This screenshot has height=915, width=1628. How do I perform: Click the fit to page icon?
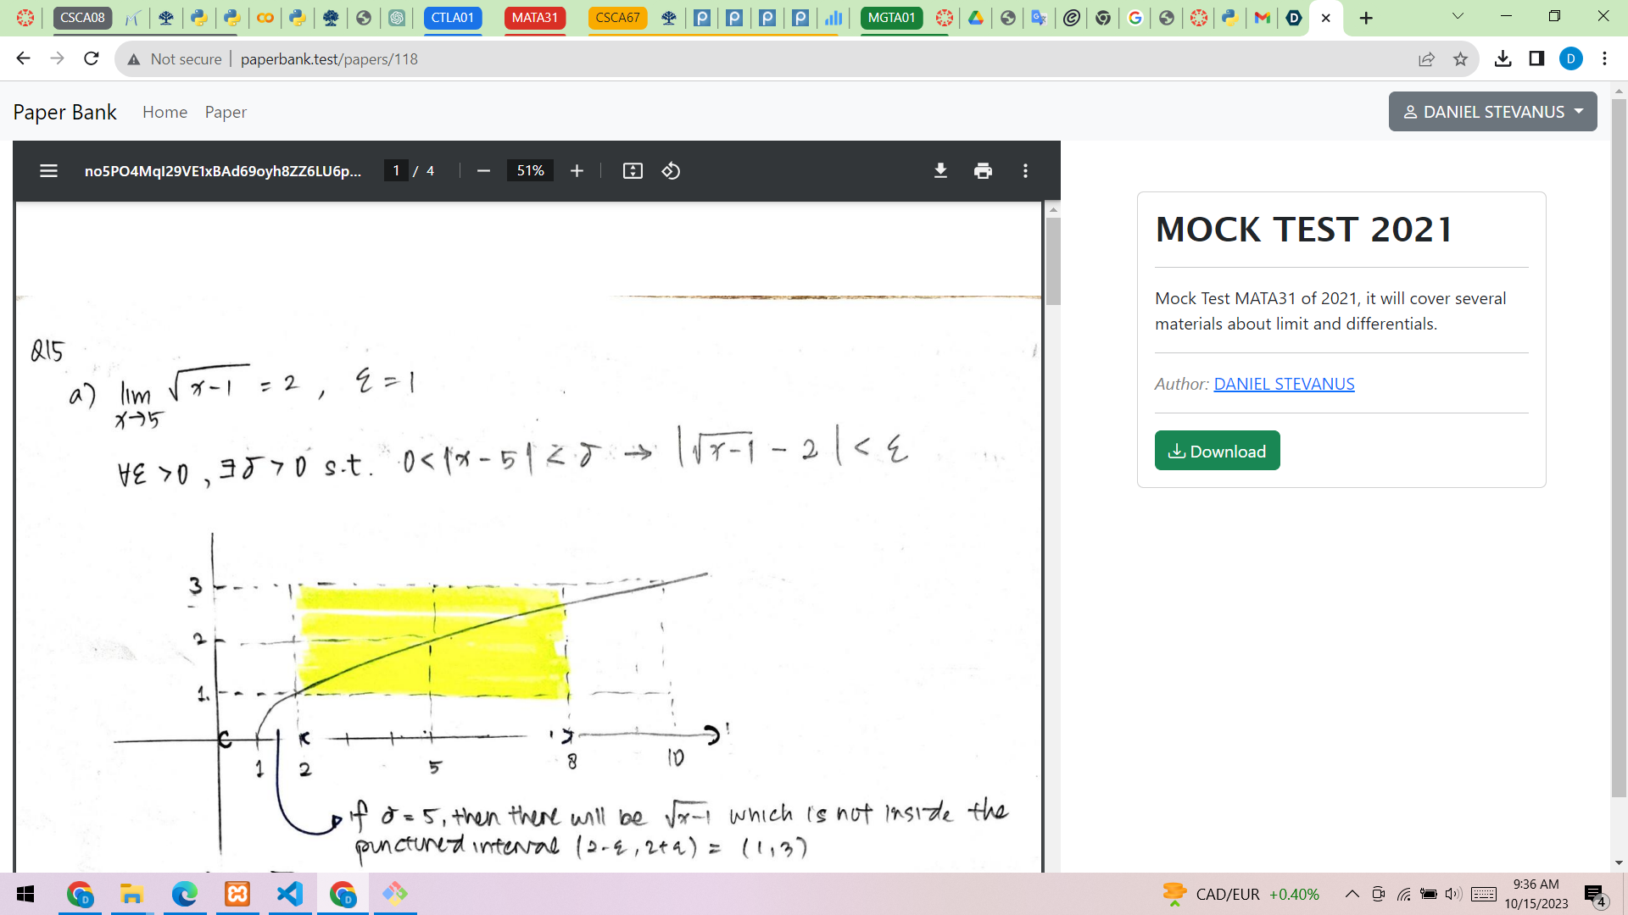[633, 171]
